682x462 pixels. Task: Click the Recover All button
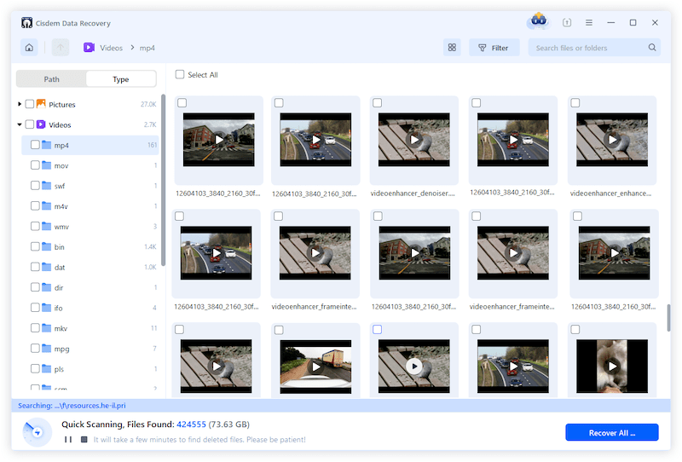click(x=611, y=432)
